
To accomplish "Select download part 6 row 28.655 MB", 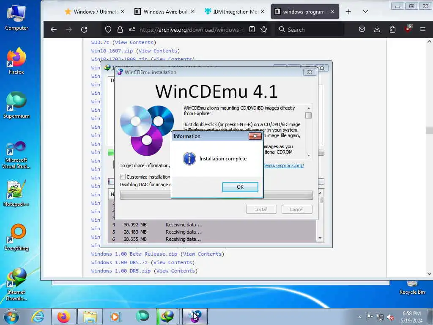I will (x=213, y=239).
